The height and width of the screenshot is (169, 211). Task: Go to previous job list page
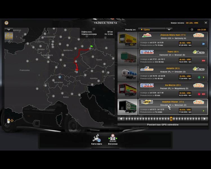(x=121, y=119)
